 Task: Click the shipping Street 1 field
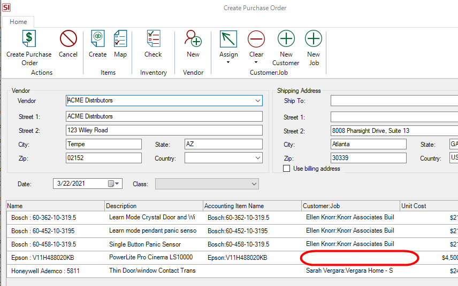394,117
